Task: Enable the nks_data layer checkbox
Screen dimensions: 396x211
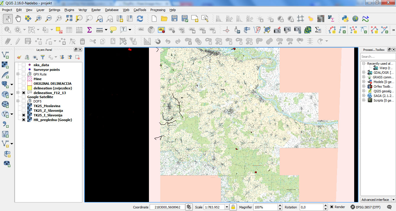Action: [x=24, y=65]
